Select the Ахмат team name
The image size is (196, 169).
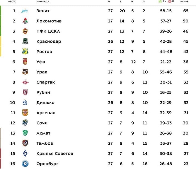43,133
